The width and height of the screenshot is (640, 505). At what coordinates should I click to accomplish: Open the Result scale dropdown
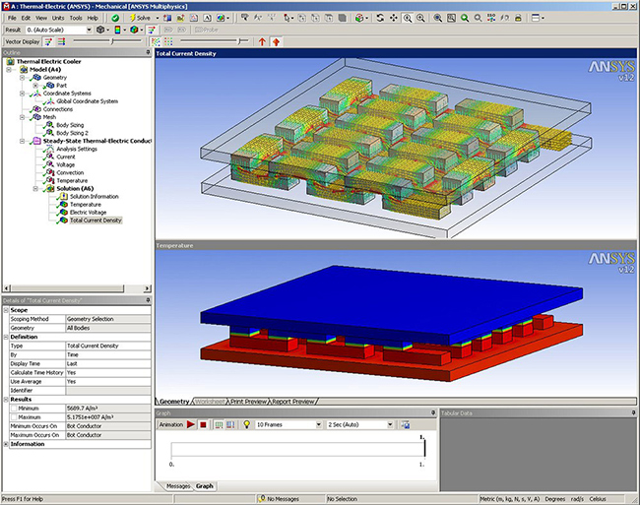click(90, 30)
